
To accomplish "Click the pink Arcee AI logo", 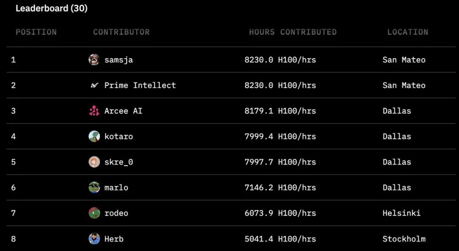I will click(94, 111).
